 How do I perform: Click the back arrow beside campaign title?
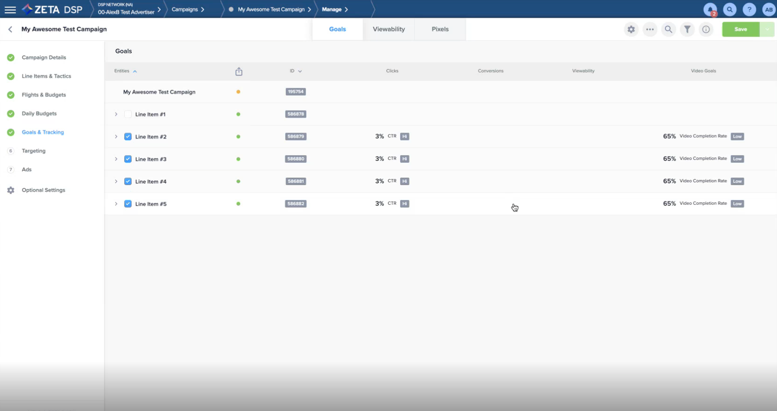coord(10,29)
